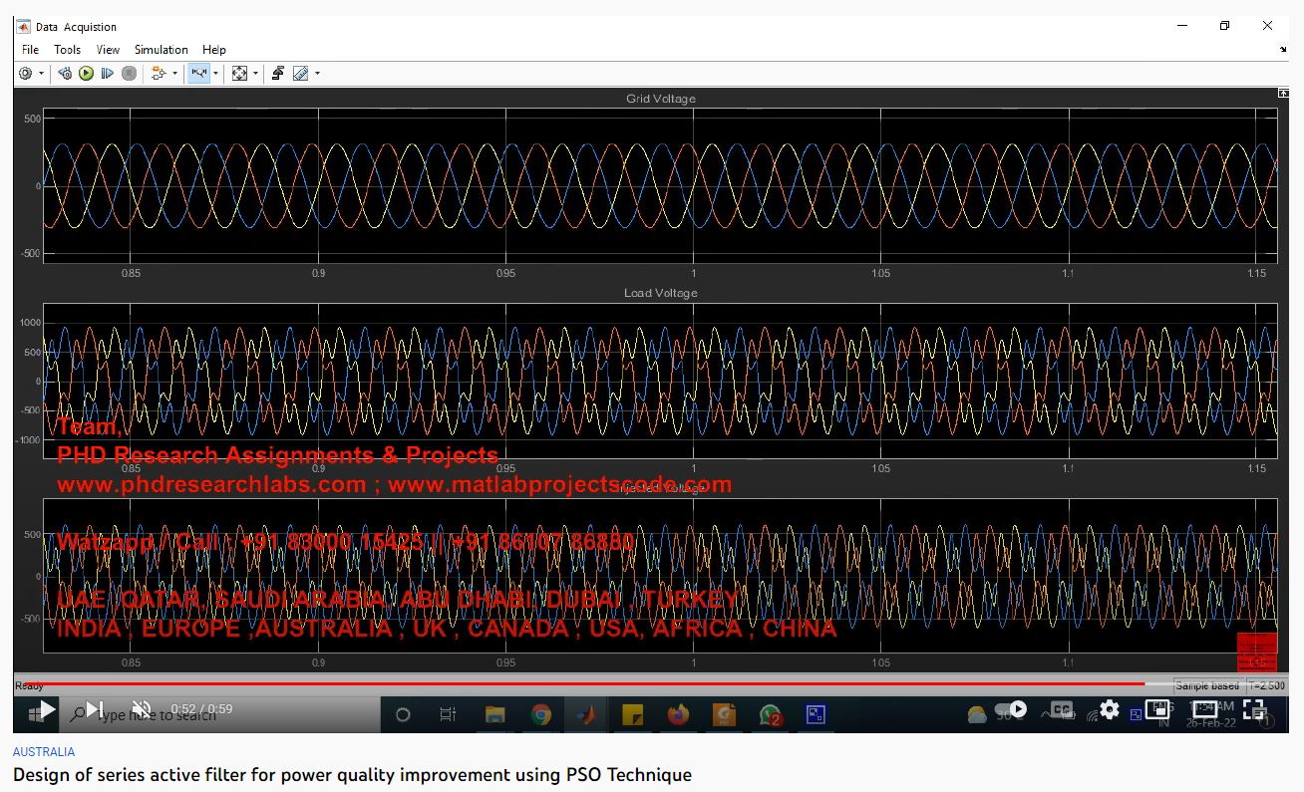Viewport: 1304px width, 792px height.
Task: Expand the zoom tool dropdown arrow
Action: coord(215,74)
